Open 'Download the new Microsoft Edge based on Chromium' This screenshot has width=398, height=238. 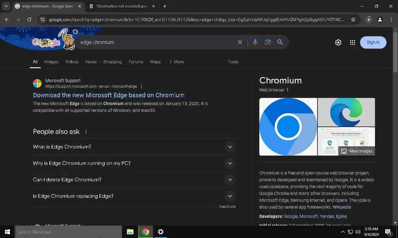pyautogui.click(x=109, y=95)
